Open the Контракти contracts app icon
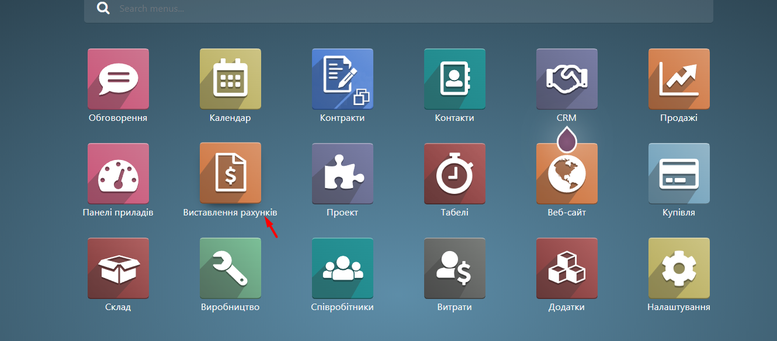The height and width of the screenshot is (341, 777). pos(342,79)
